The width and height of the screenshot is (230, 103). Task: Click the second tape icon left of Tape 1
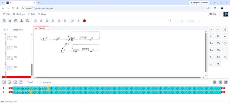[9, 82]
